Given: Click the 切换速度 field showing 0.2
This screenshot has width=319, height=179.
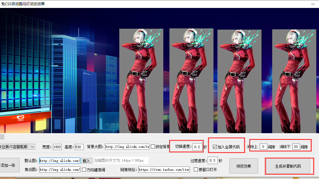Looking at the screenshot, I should tap(197, 147).
